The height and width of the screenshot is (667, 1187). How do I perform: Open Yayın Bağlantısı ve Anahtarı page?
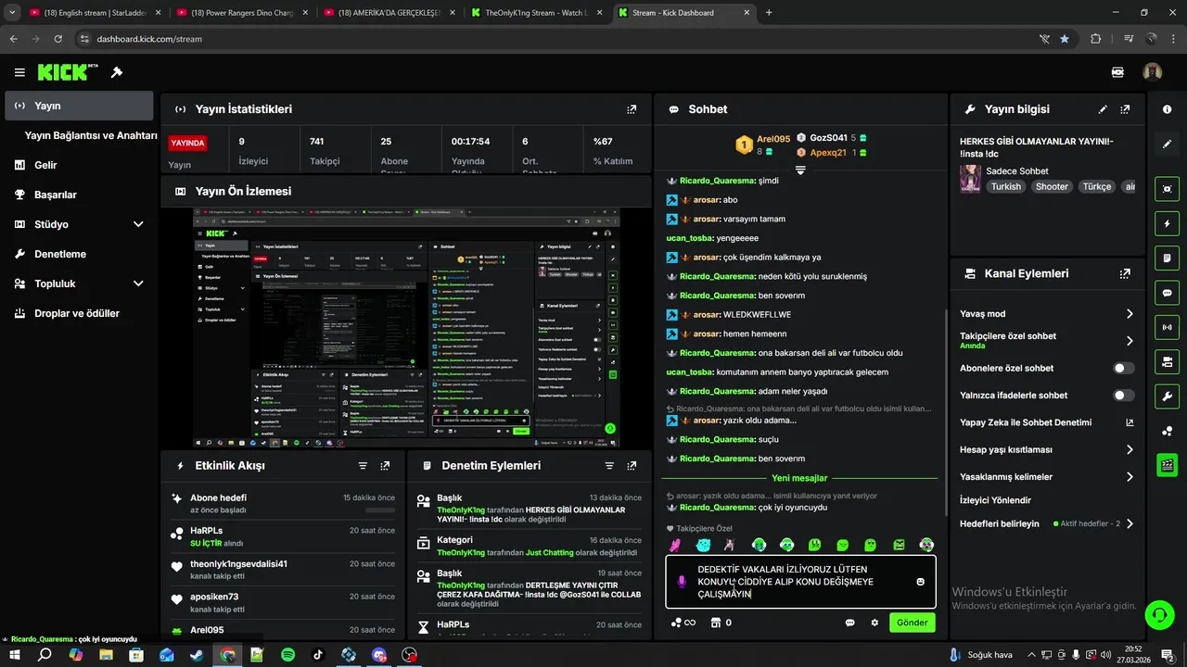coord(91,135)
